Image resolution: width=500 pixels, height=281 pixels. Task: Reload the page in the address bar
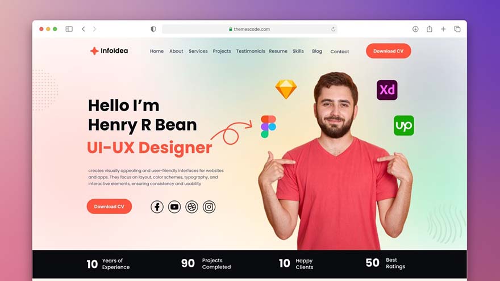333,29
